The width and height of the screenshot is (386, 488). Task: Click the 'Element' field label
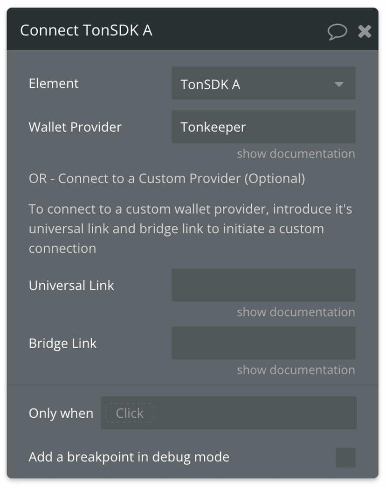(54, 84)
